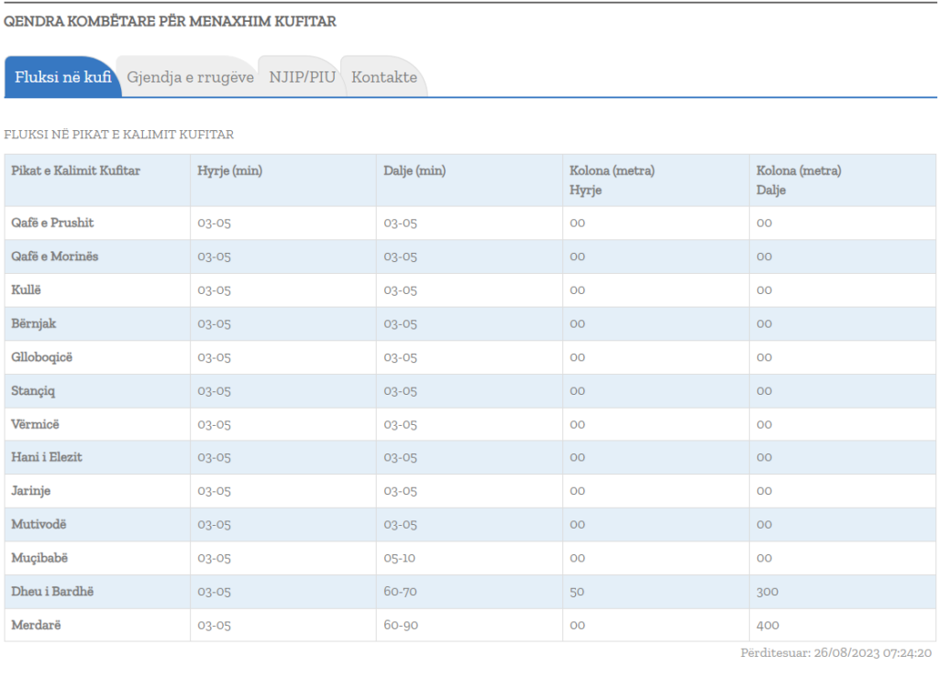939x677 pixels.
Task: Click the Glloboqicë border crossing name
Action: (41, 357)
